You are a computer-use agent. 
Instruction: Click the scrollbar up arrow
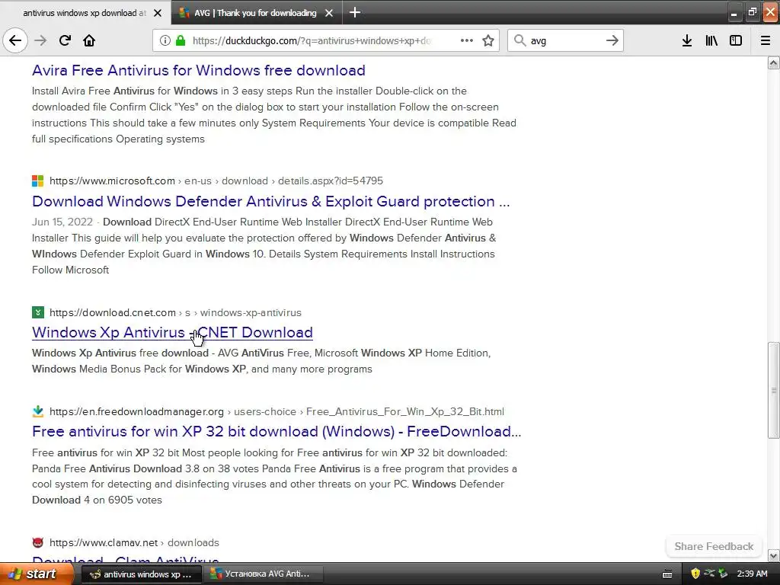(773, 62)
